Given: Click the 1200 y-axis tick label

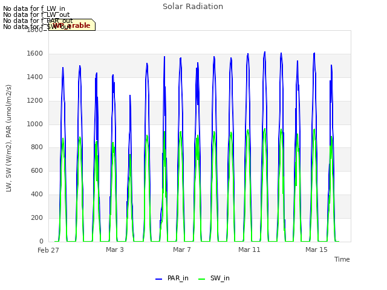Looking at the screenshot, I should click(35, 101).
